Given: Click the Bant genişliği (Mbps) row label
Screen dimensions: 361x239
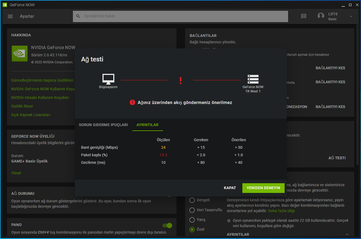Looking at the screenshot, I should click(x=100, y=147).
